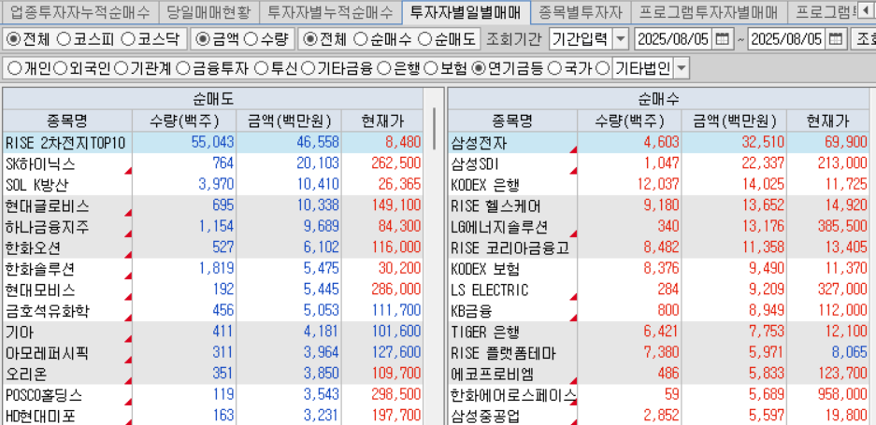This screenshot has width=876, height=425.
Task: Select 한화오션 row
Action: click(213, 248)
